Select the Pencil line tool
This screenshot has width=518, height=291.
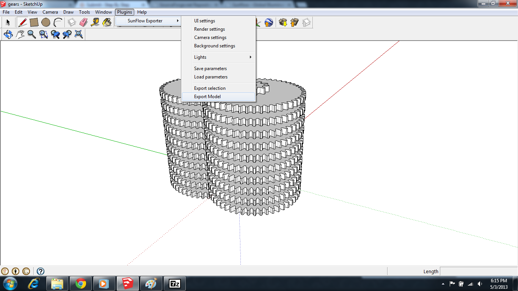[x=22, y=22]
